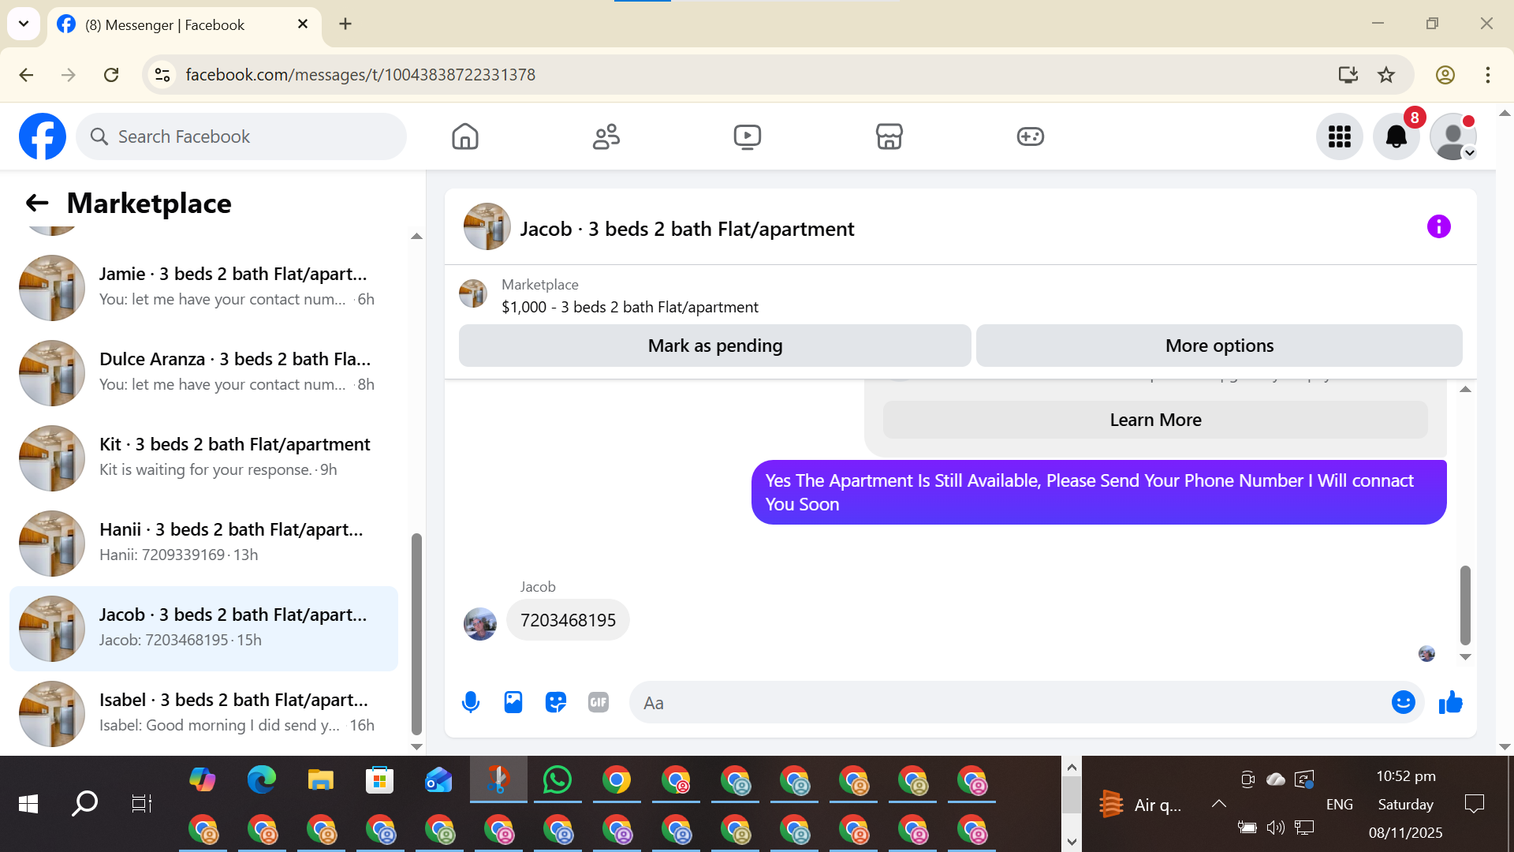
Task: Open Facebook menu grid icon
Action: tap(1339, 136)
